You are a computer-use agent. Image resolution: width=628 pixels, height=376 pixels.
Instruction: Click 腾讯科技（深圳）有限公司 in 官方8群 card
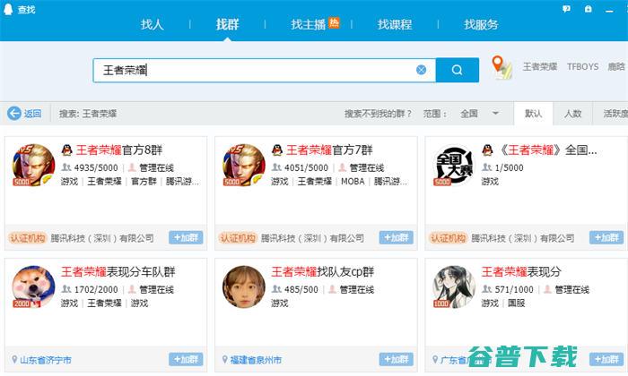tap(102, 238)
